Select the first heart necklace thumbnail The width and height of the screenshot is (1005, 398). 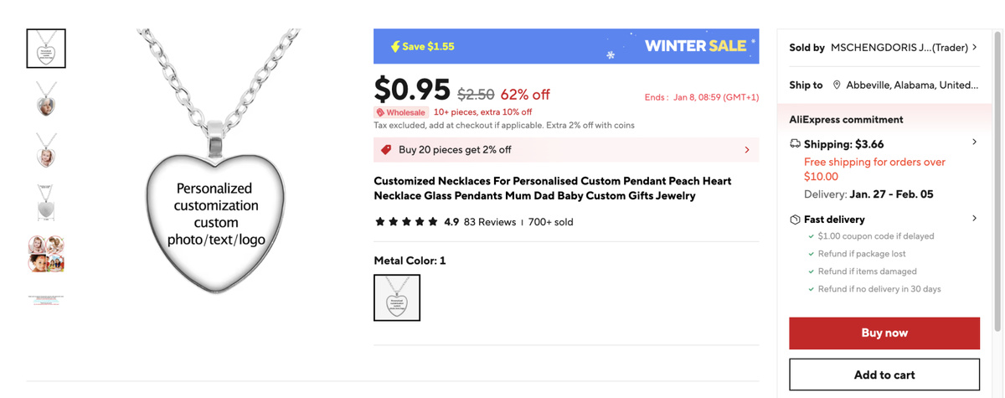(x=46, y=49)
